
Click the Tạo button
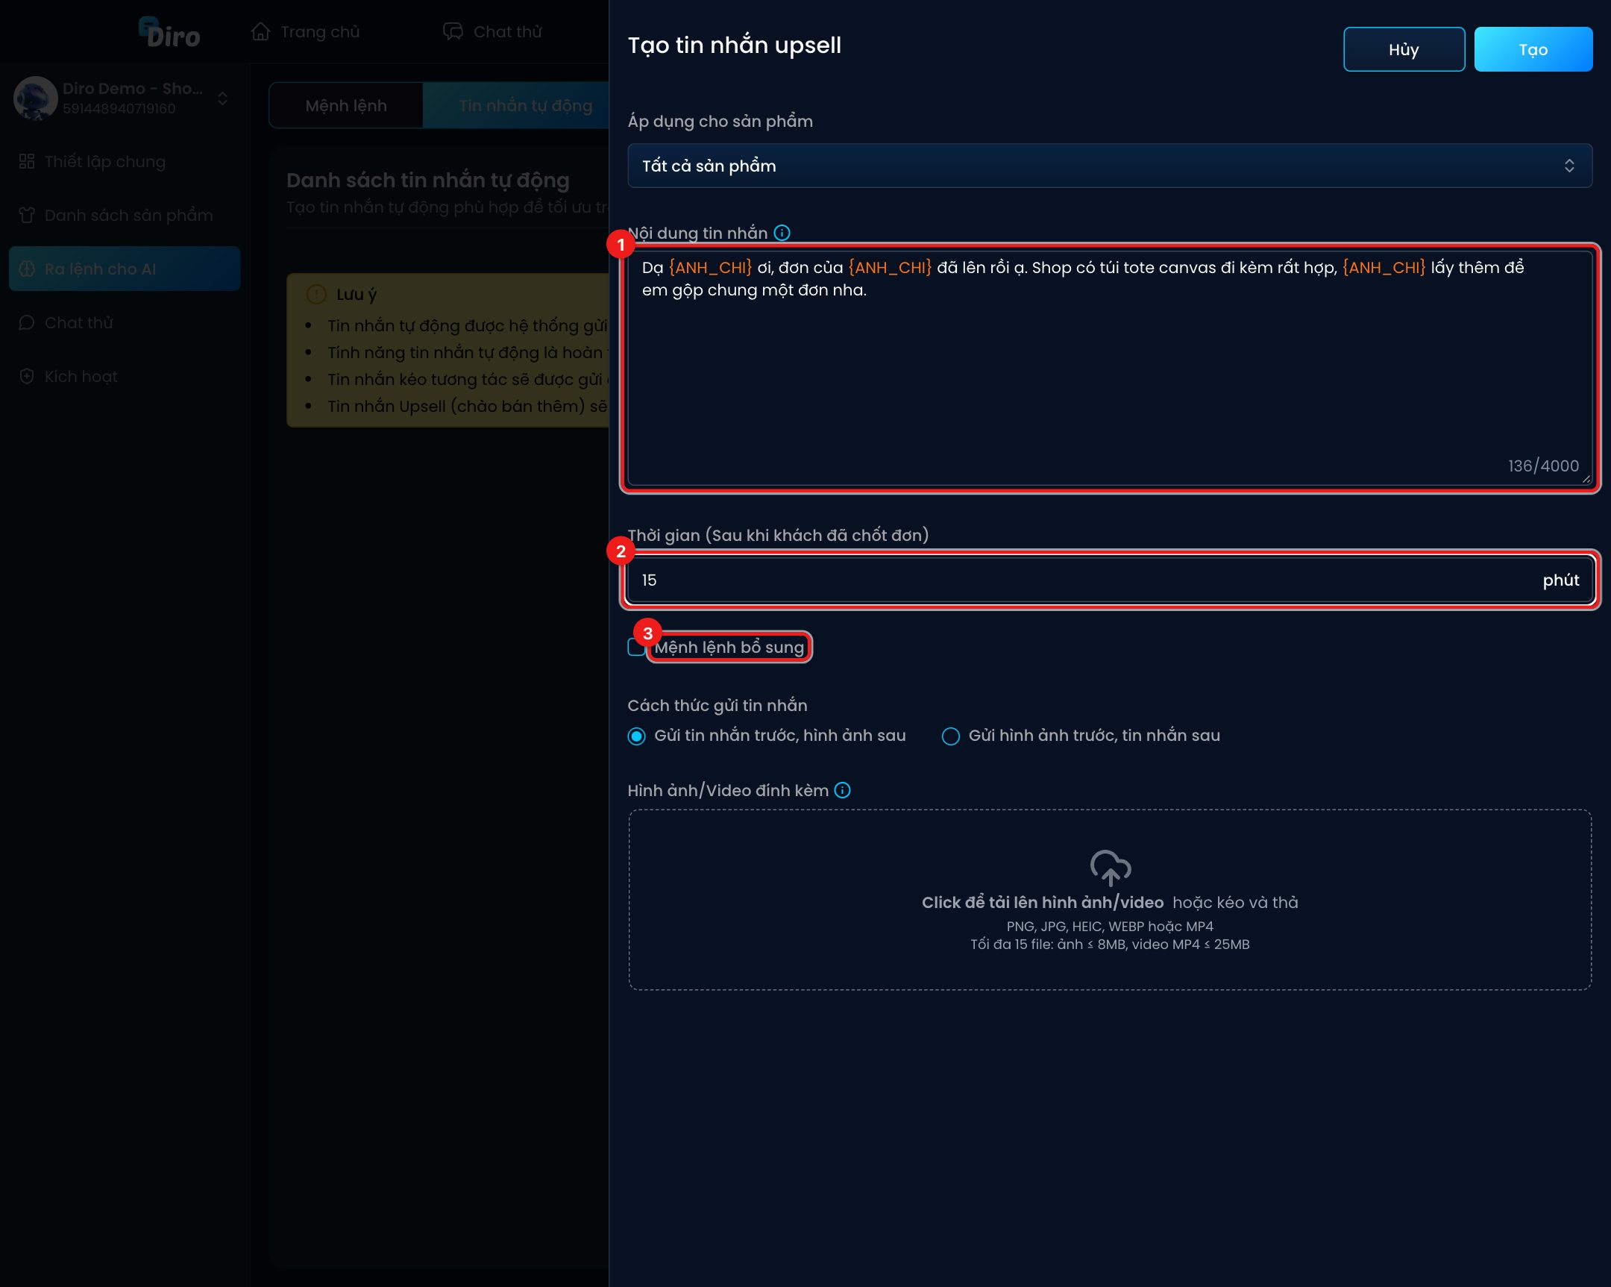[1533, 49]
